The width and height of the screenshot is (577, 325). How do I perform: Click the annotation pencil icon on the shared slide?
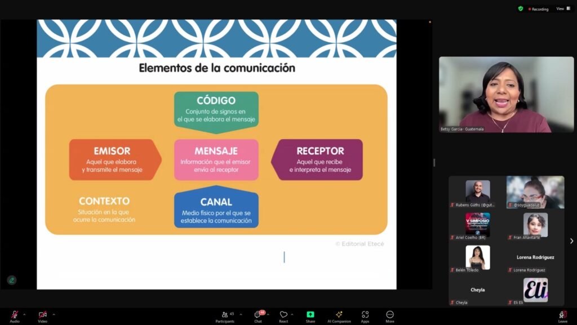coord(12,281)
